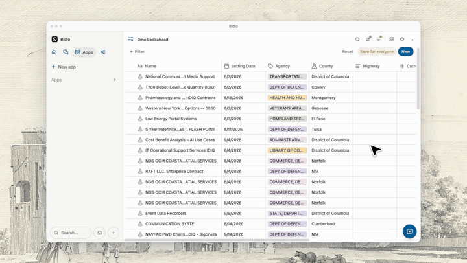Open the sort options icon
The width and height of the screenshot is (467, 263).
coord(368,39)
